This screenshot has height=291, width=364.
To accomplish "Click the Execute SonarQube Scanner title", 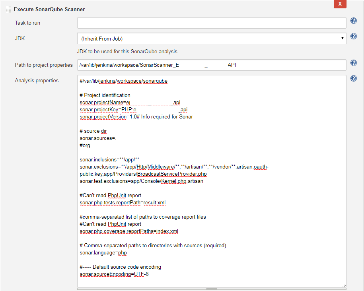I will [49, 9].
